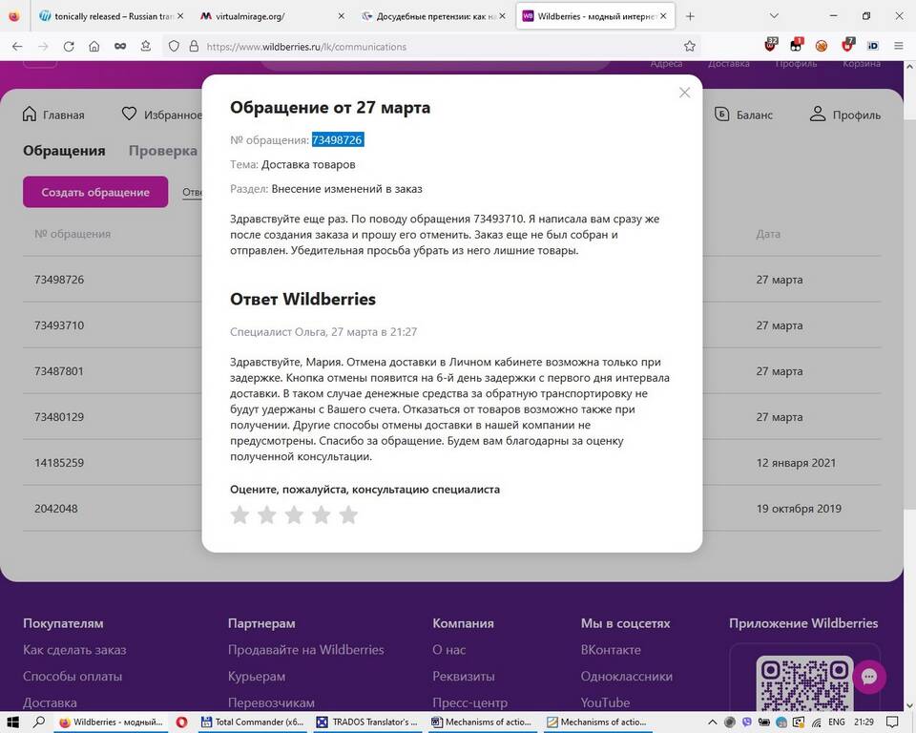916x733 pixels.
Task: Open Профиль in the account menu
Action: tap(844, 115)
